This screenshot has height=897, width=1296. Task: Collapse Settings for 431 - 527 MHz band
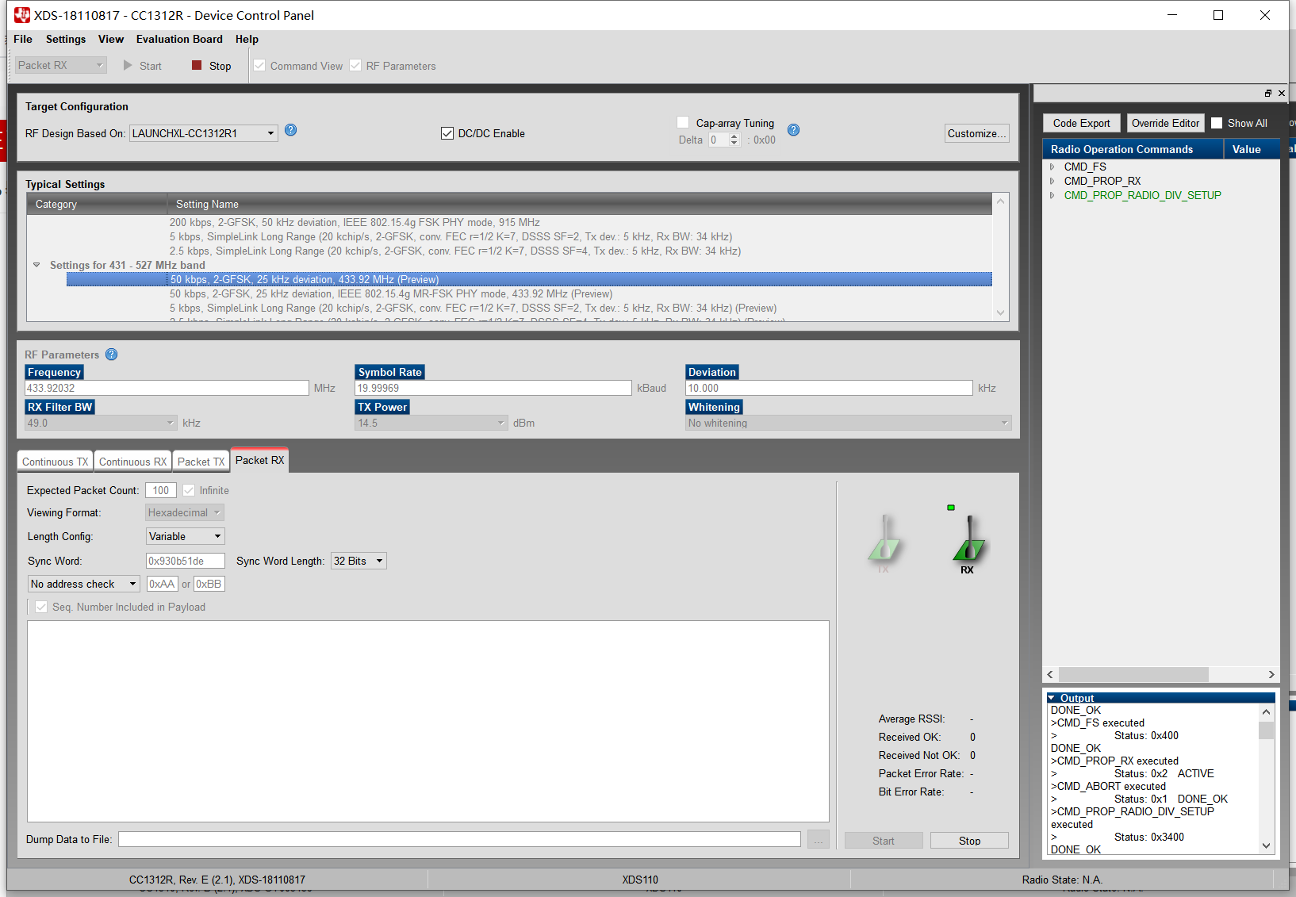pos(36,265)
